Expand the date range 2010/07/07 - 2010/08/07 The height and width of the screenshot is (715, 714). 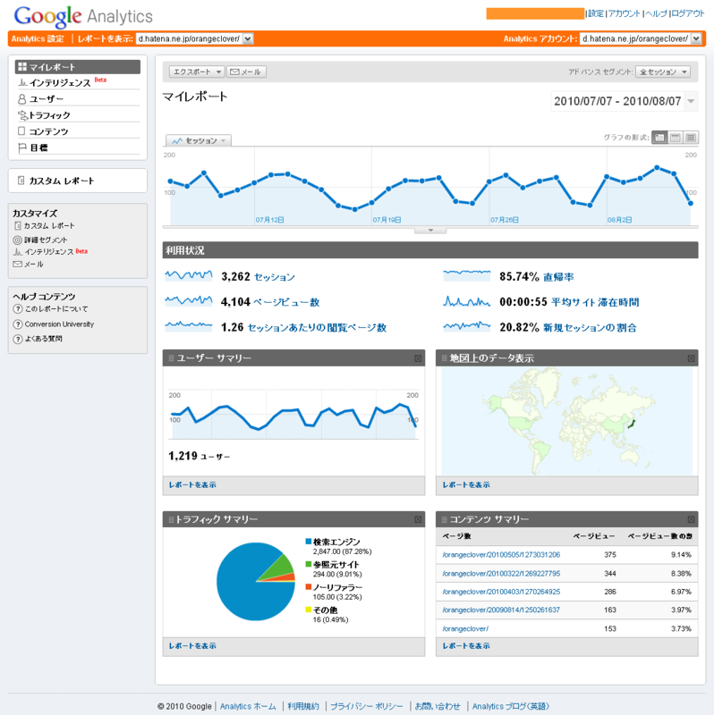click(x=624, y=101)
